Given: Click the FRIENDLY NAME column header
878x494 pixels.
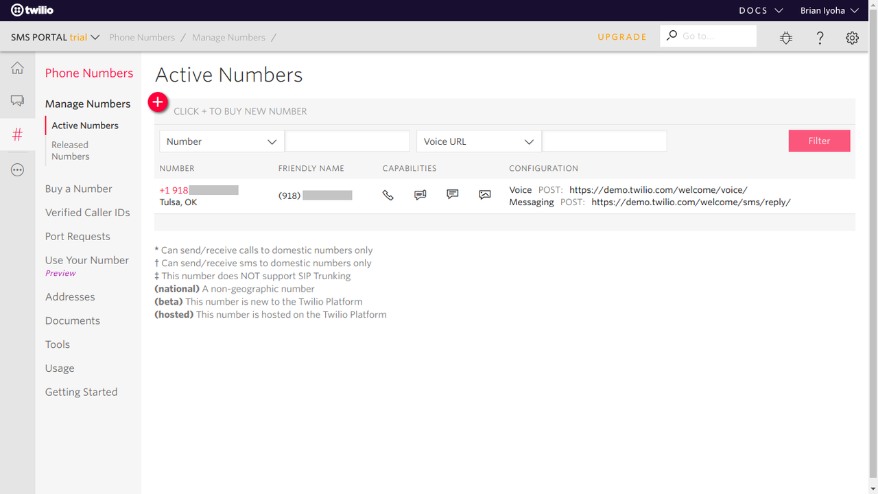Looking at the screenshot, I should pos(311,168).
